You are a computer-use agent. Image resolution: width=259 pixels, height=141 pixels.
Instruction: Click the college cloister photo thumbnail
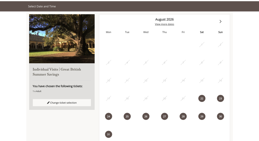click(62, 39)
